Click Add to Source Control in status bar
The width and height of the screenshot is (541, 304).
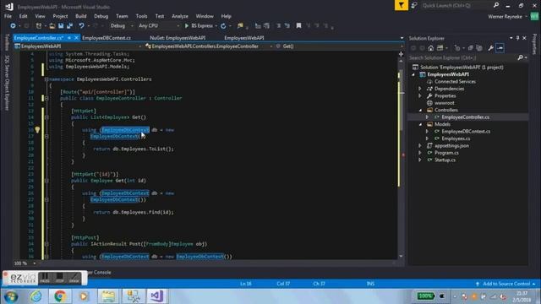click(506, 284)
